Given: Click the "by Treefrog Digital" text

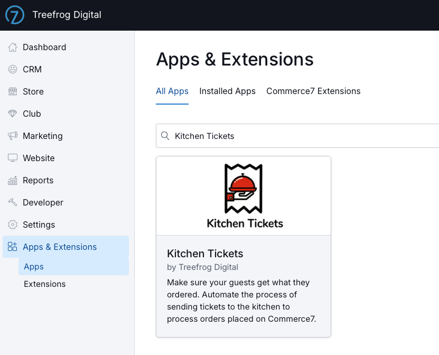Looking at the screenshot, I should (203, 267).
